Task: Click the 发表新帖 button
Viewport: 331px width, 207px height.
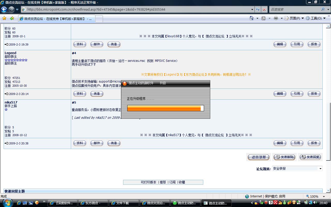Action: (x=284, y=157)
